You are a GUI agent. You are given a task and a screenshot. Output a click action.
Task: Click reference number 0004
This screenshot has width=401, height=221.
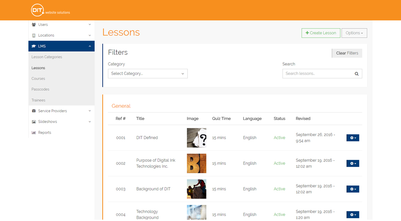[x=121, y=215]
